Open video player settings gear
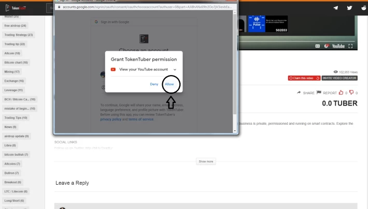This screenshot has width=368, height=209. (326, 46)
